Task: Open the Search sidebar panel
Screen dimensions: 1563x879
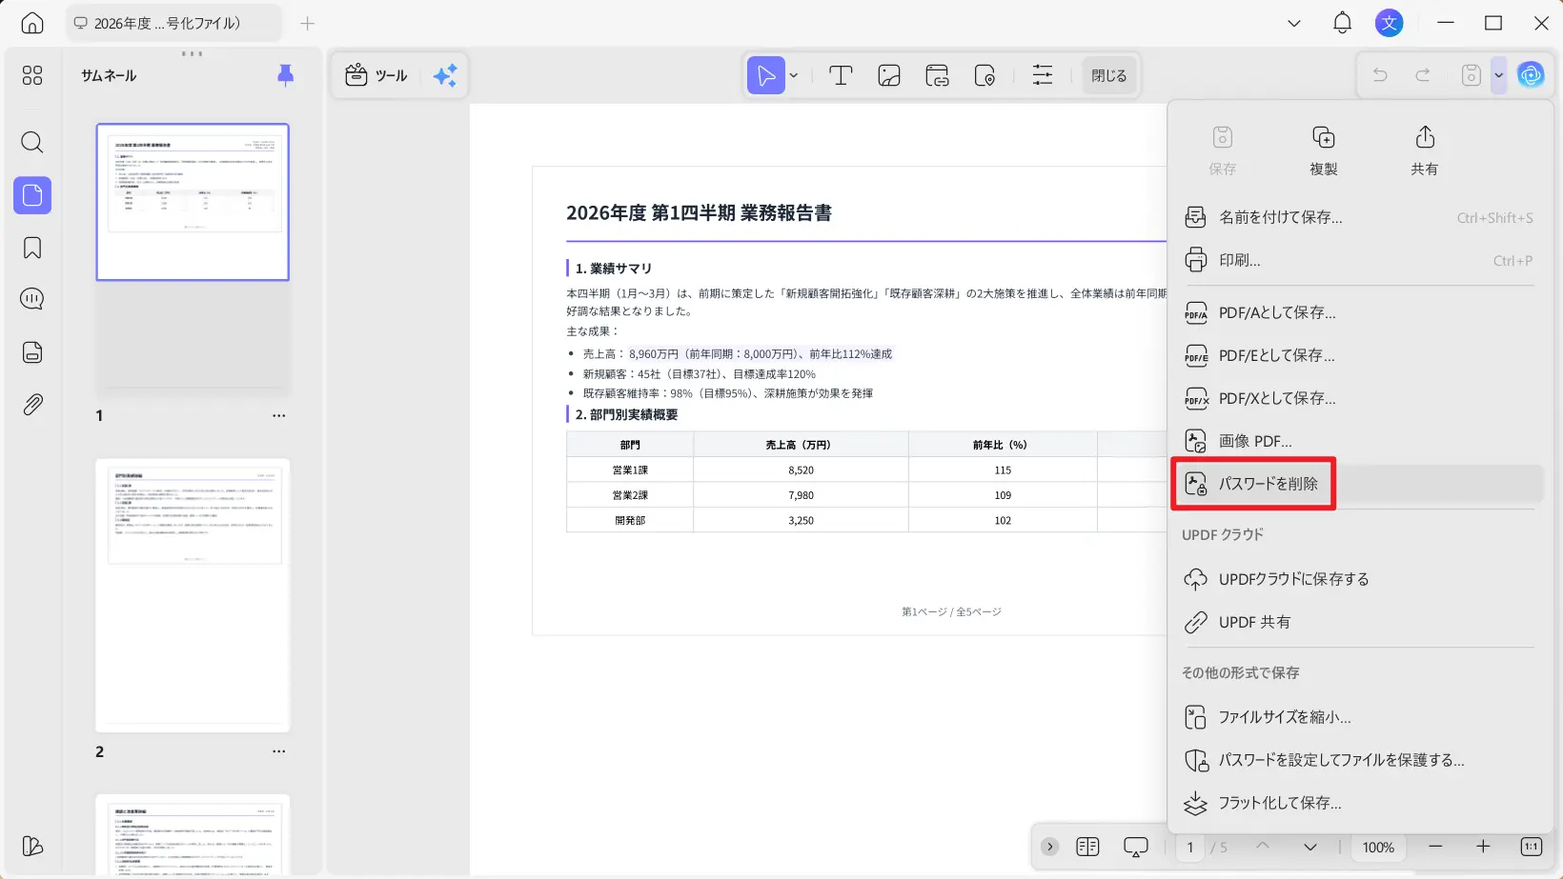Action: pyautogui.click(x=31, y=142)
